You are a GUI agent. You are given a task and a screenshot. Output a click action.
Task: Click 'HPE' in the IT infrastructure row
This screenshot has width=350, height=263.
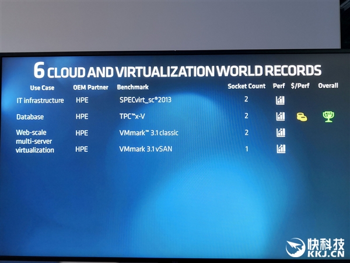[x=82, y=100]
